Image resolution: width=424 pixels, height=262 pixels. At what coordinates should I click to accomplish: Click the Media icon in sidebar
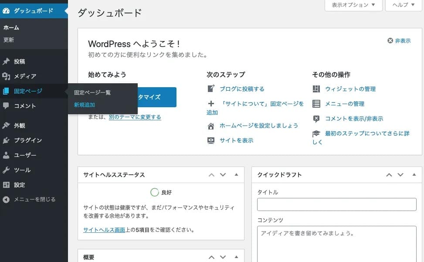pyautogui.click(x=6, y=76)
